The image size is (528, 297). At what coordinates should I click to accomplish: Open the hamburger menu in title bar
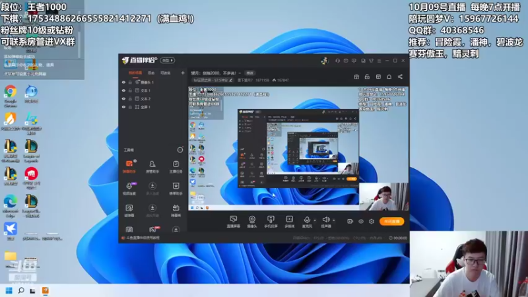[379, 61]
